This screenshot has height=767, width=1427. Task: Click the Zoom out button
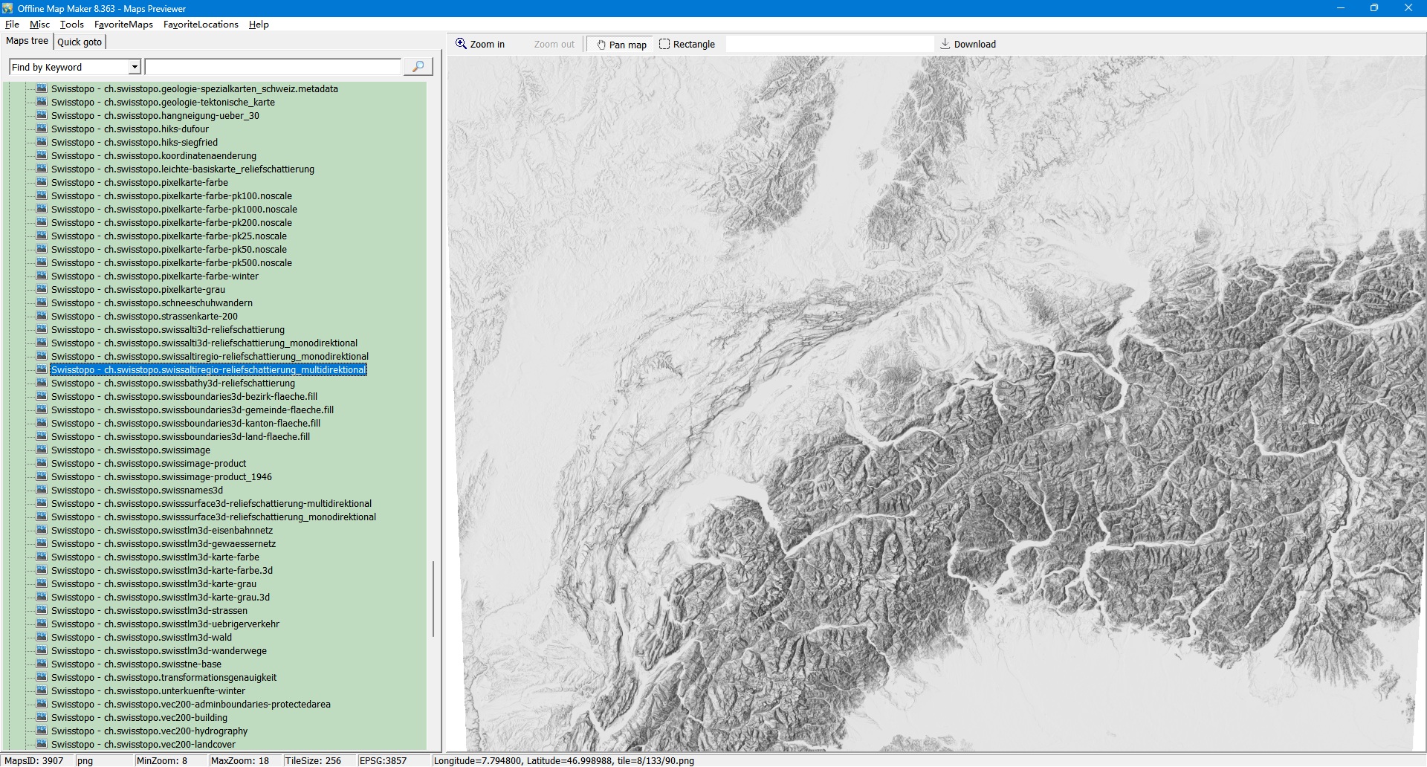pos(554,45)
